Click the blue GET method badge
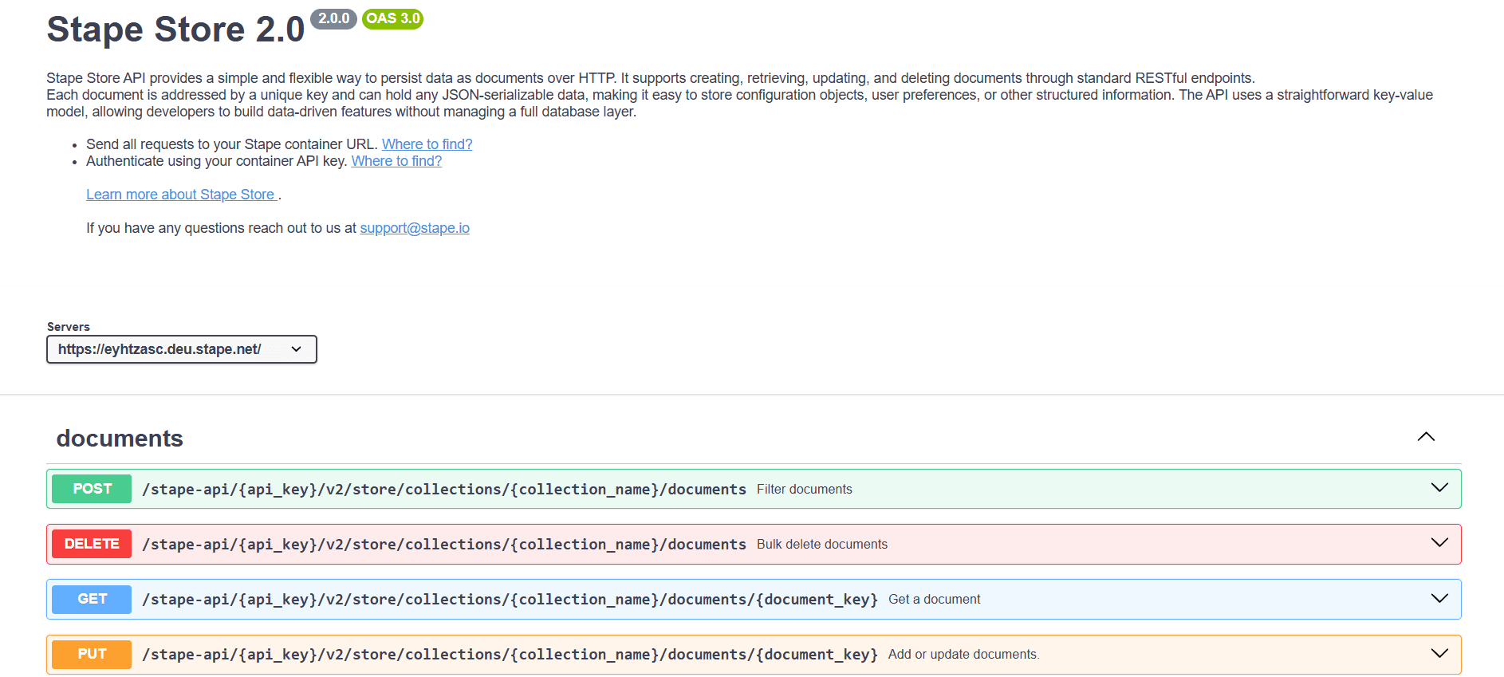Screen dimensions: 1504x677 point(92,599)
